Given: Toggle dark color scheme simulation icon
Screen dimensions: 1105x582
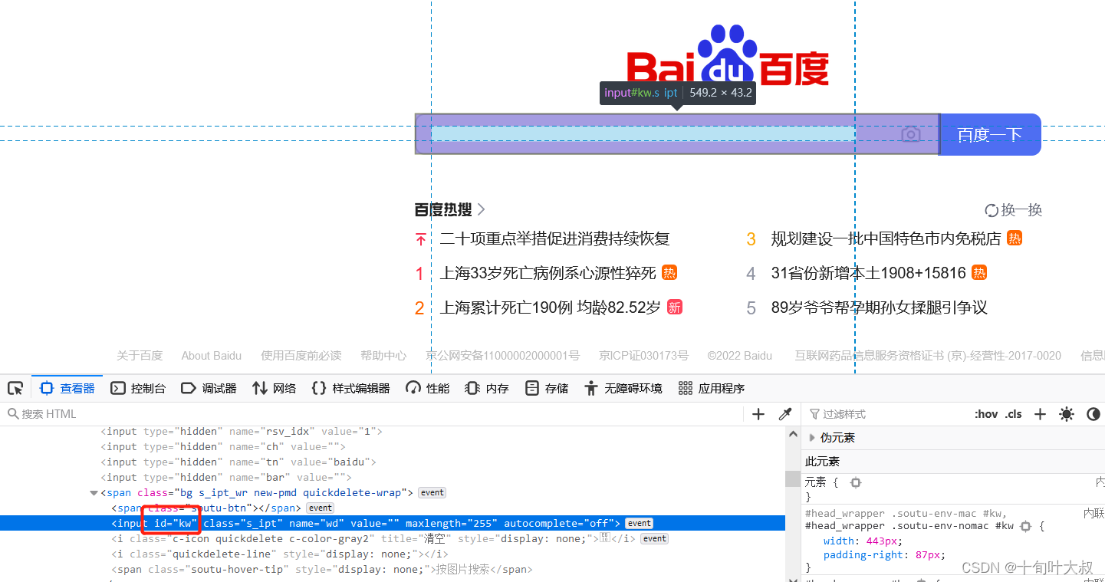Looking at the screenshot, I should 1093,414.
